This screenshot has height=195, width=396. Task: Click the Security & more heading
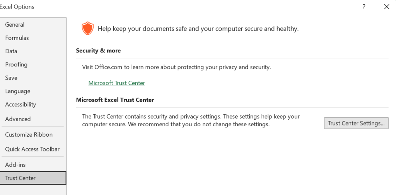98,51
